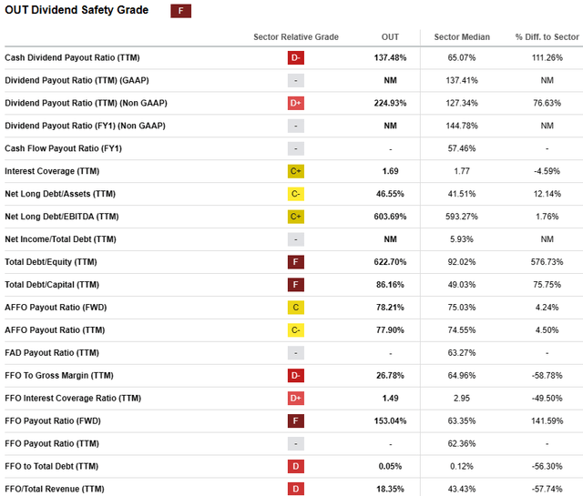Click the C- grade for Net Long Debt/Assets
Screen dimensions: 583x496
coord(295,194)
